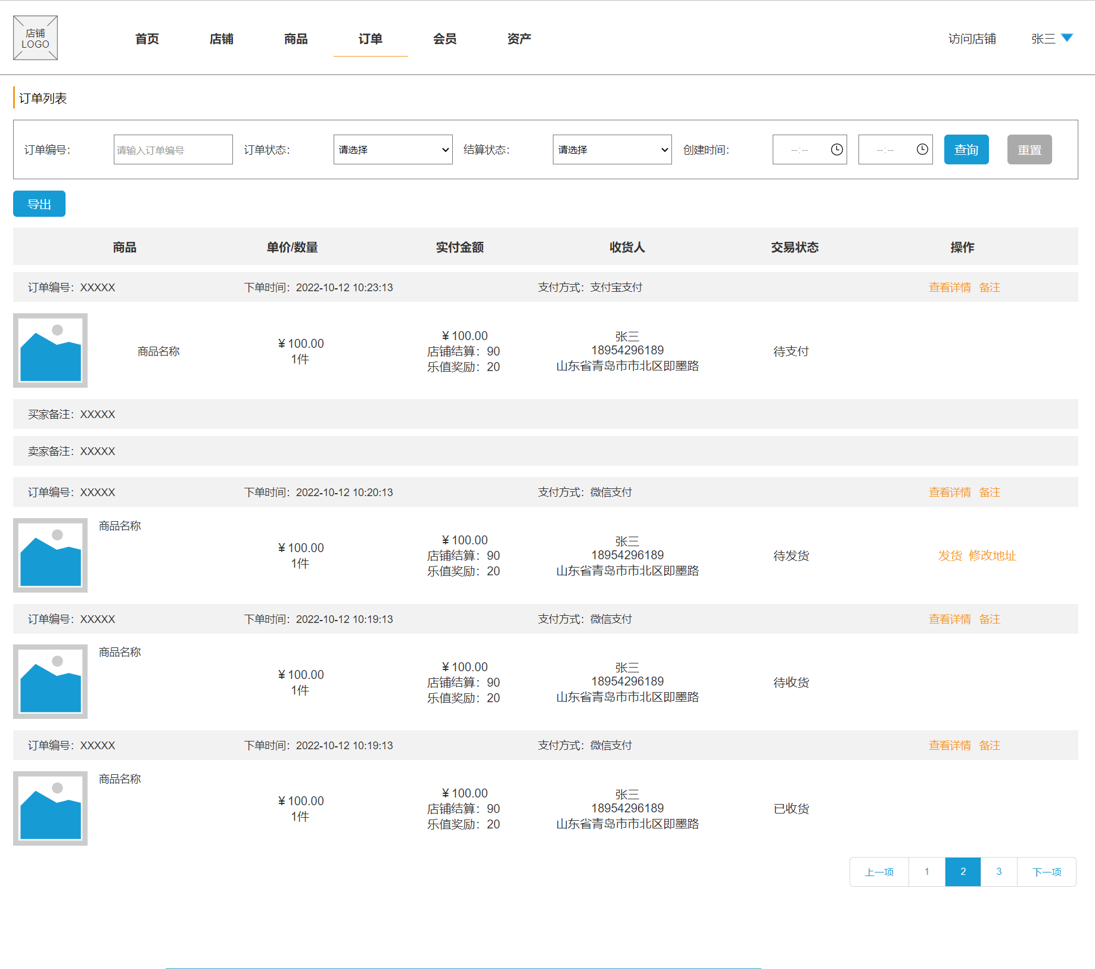Click the product thumbnail of the 待收货 order
The height and width of the screenshot is (969, 1095).
coord(51,681)
